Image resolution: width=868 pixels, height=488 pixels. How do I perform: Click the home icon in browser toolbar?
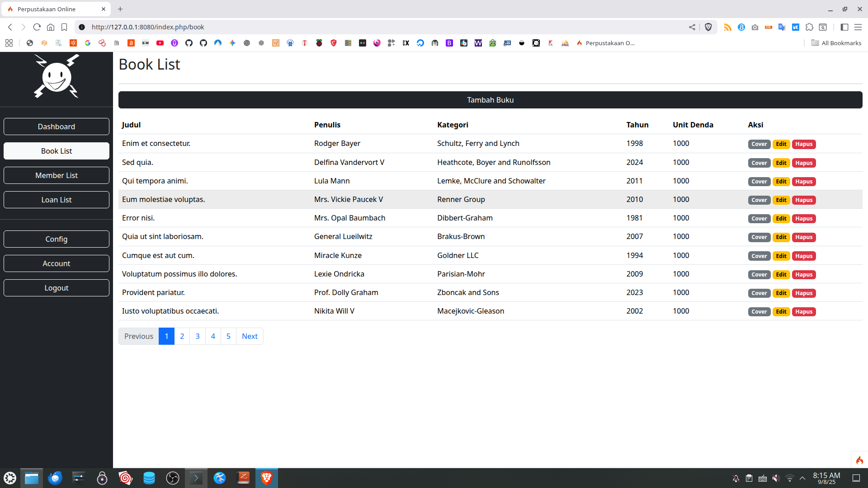pyautogui.click(x=51, y=27)
